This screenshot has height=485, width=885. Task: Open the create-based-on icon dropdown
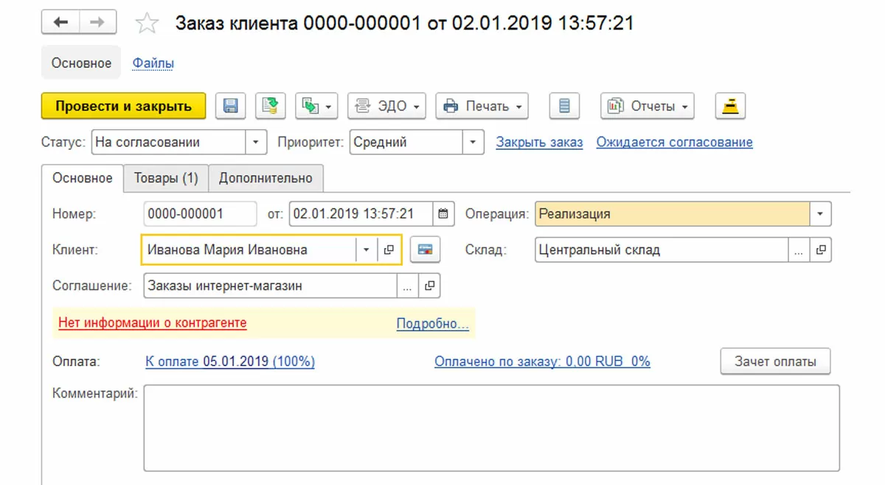click(316, 106)
